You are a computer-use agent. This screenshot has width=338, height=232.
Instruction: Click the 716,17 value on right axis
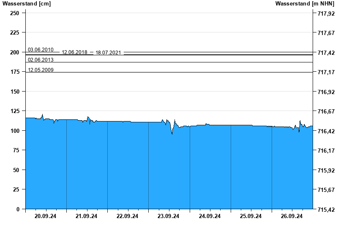(x=326, y=151)
